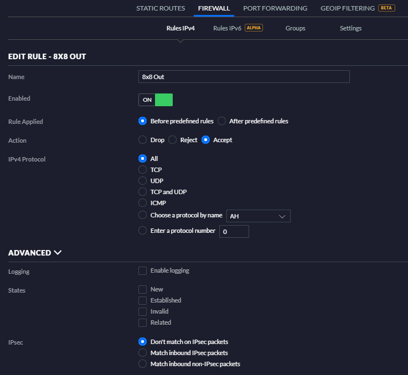Screen dimensions: 408x375
Task: Open the Static Routes tab
Action: [161, 8]
